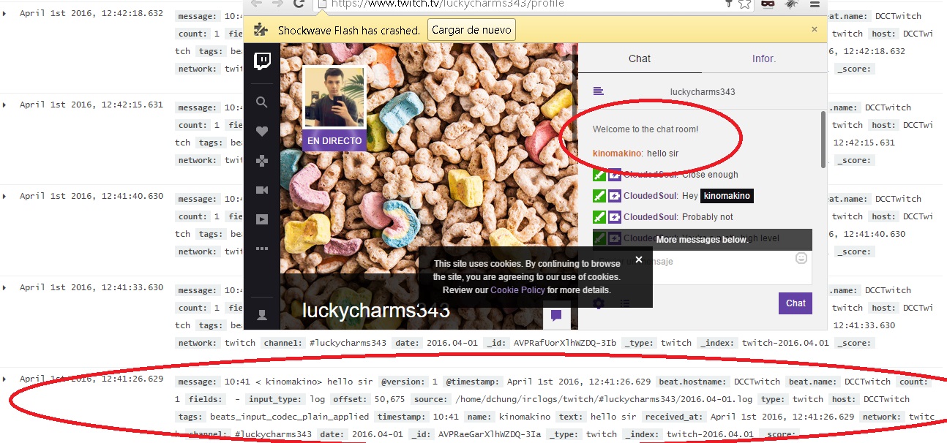Select the Chat tab

pos(639,58)
